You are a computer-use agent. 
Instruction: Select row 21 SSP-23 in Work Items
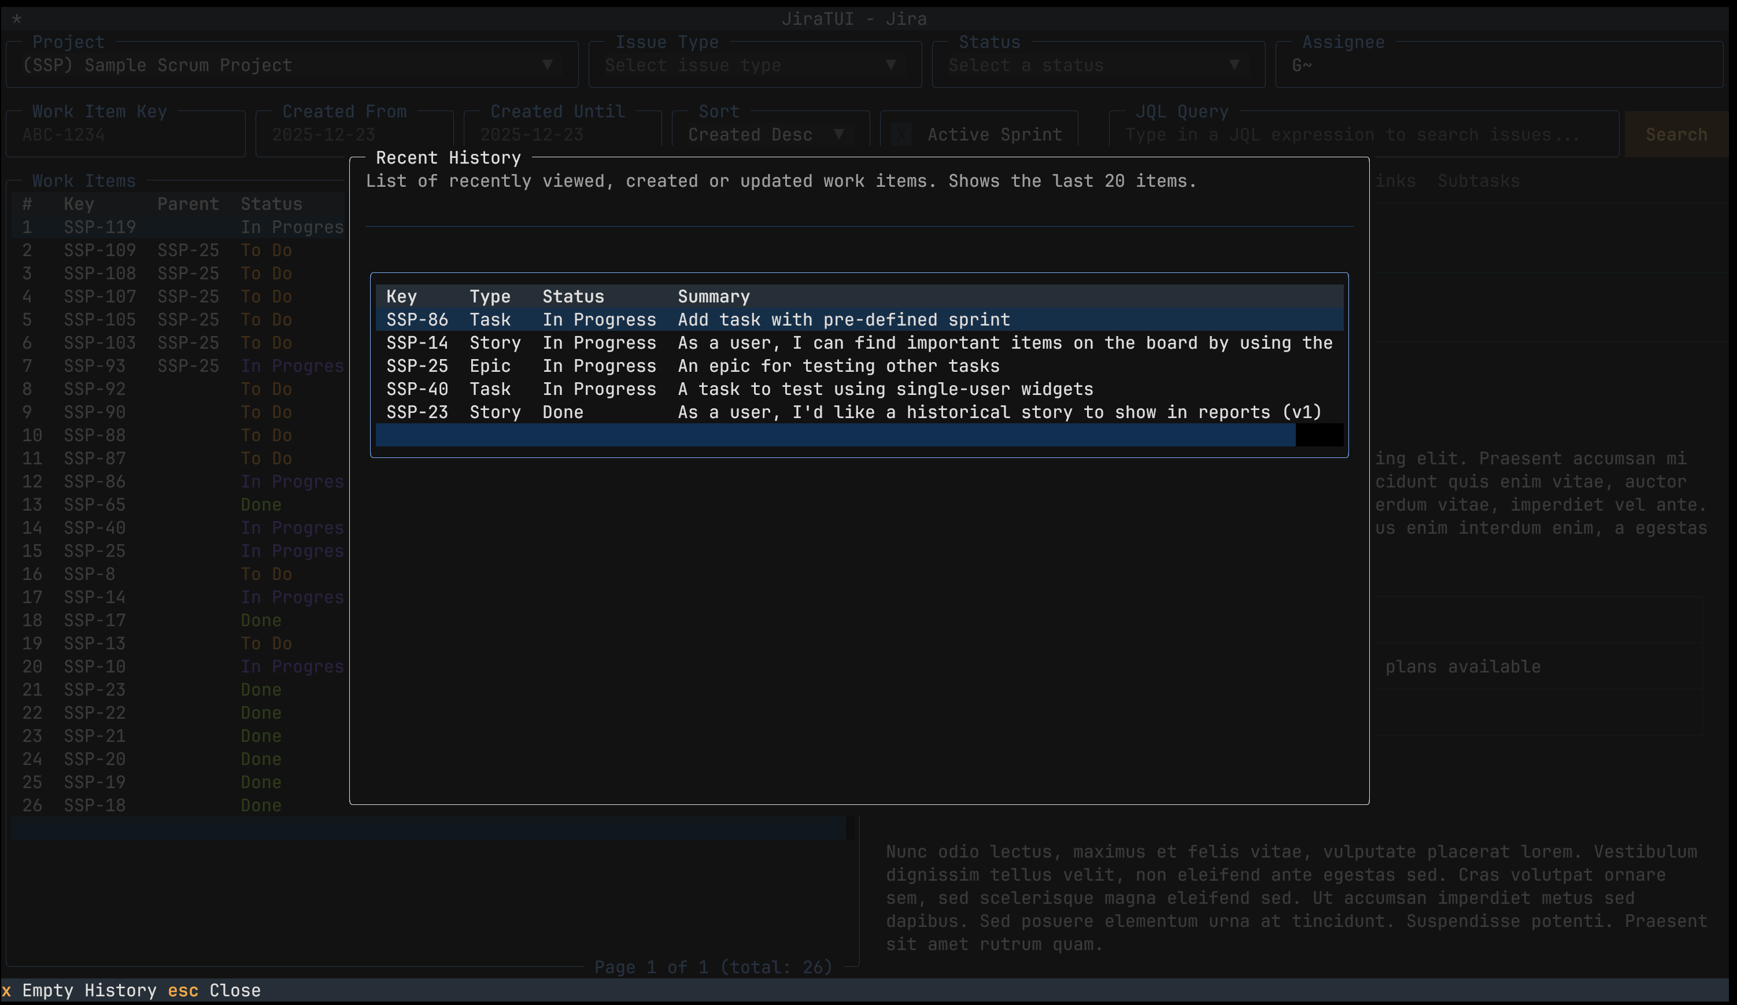point(178,689)
